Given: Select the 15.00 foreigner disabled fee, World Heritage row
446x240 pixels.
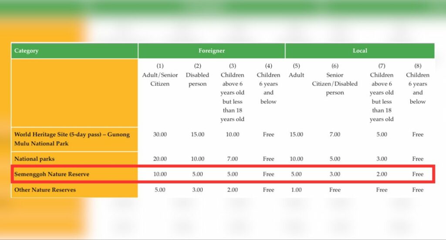Looking at the screenshot, I should pos(197,134).
